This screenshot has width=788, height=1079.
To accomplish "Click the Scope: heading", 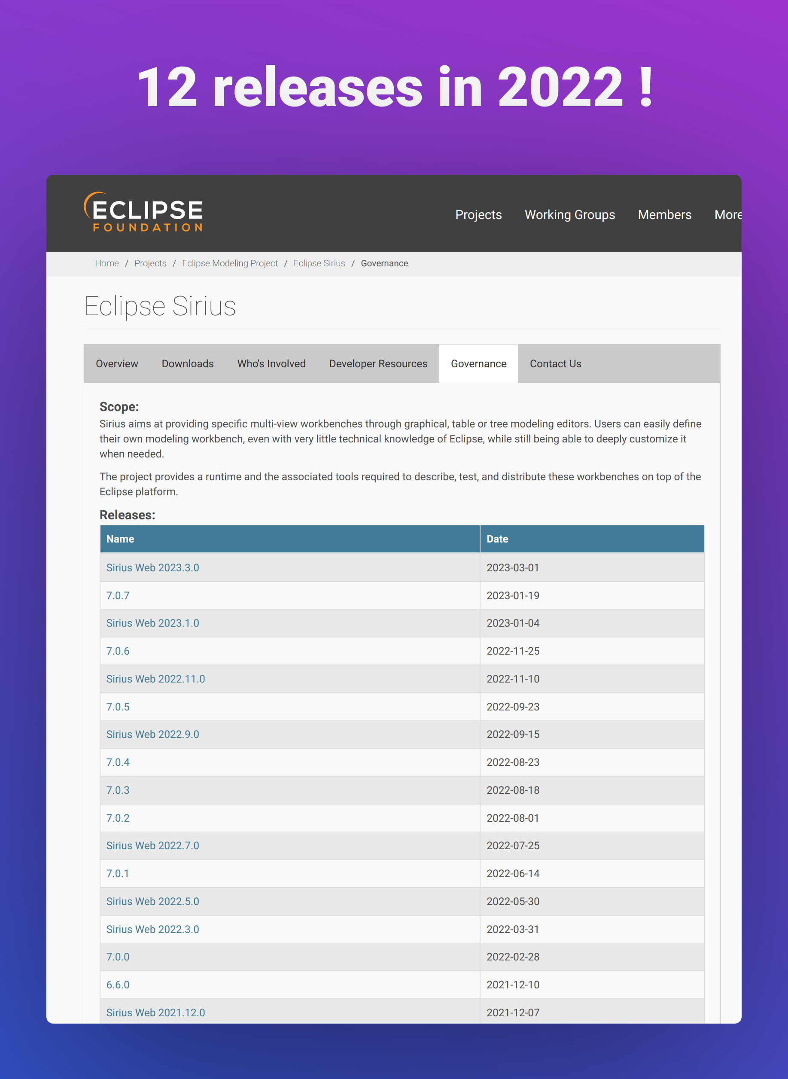I will coord(119,406).
